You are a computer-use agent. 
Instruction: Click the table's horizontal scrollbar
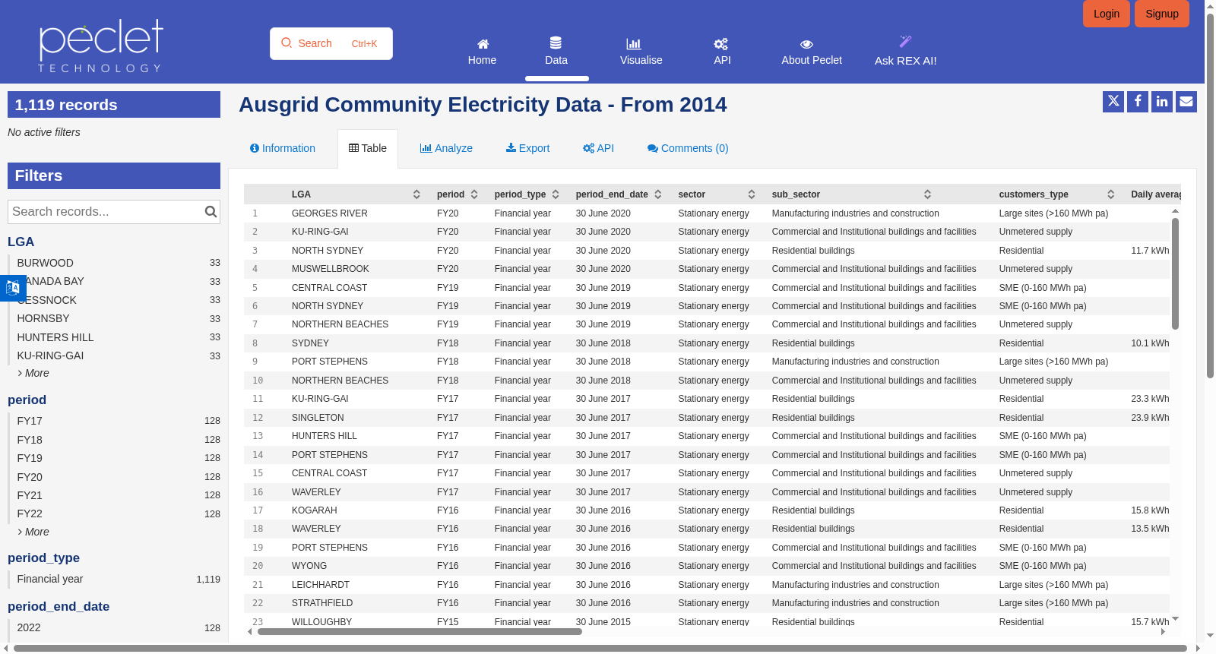tap(420, 631)
